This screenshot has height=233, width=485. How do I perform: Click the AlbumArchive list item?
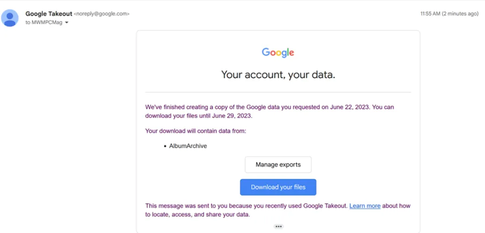tap(188, 146)
